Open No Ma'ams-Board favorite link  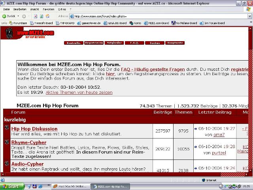click(x=184, y=23)
